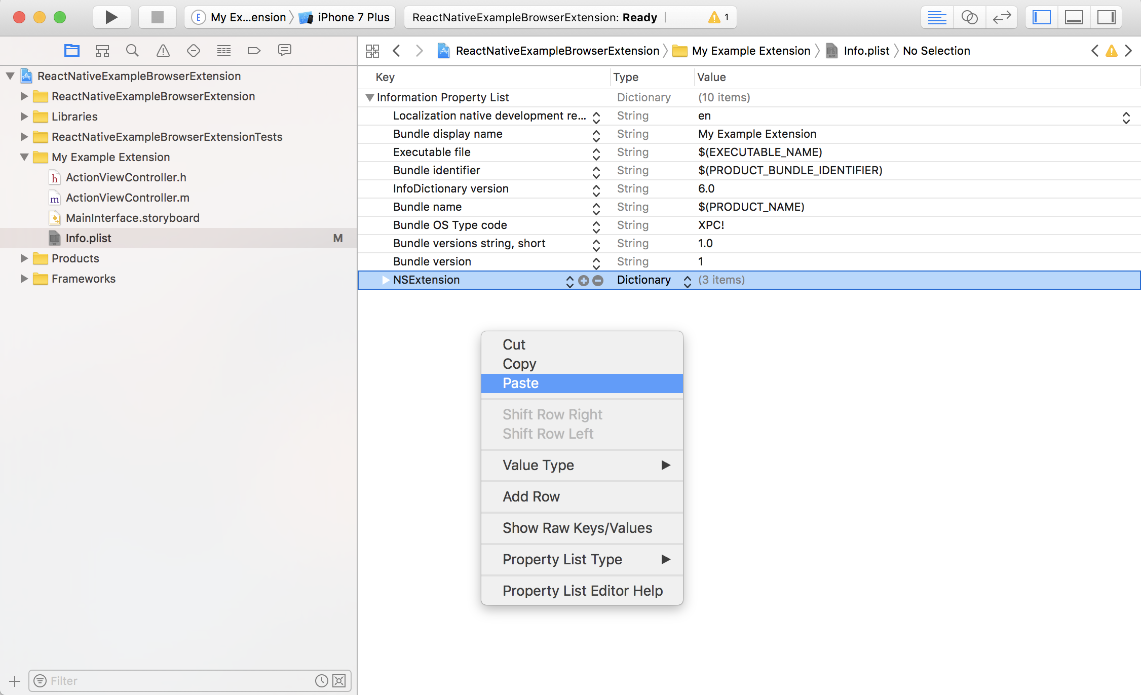Screen dimensions: 1141x695
Task: Show the Symbol navigator
Action: click(x=102, y=51)
